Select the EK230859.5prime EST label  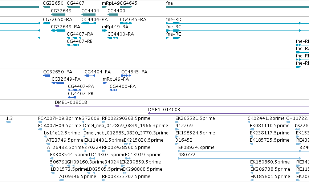(x=141, y=162)
